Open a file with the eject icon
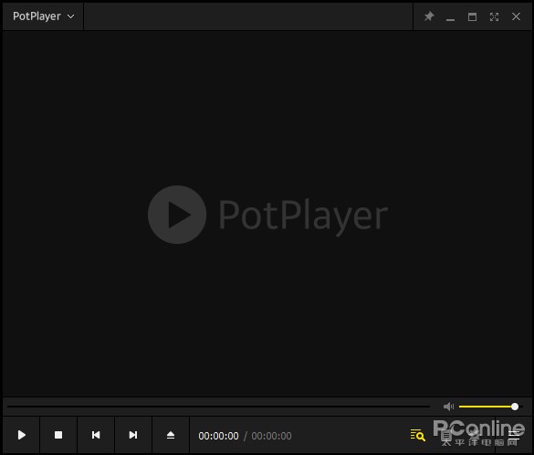The image size is (534, 455). (x=171, y=435)
